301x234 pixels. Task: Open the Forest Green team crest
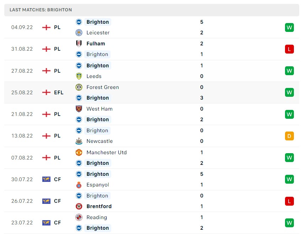point(80,87)
